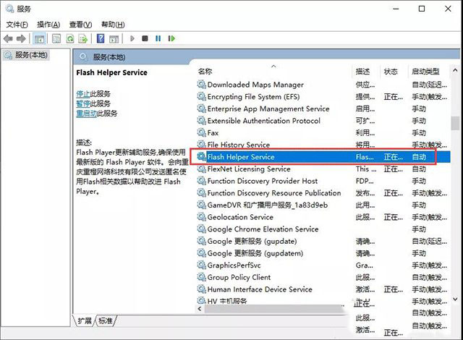The image size is (463, 340).
Task: Switch to the 扩展 tab
Action: (84, 320)
